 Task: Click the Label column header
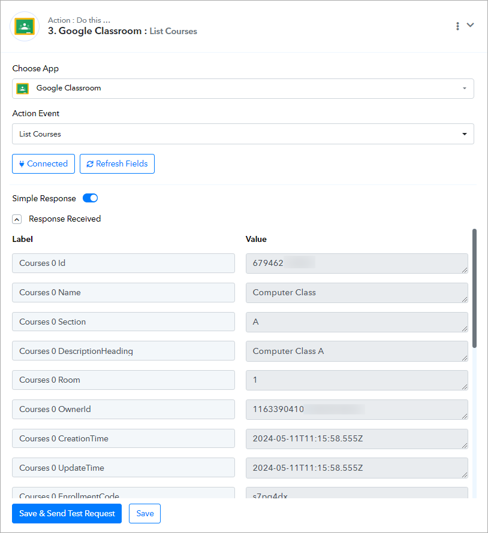22,240
